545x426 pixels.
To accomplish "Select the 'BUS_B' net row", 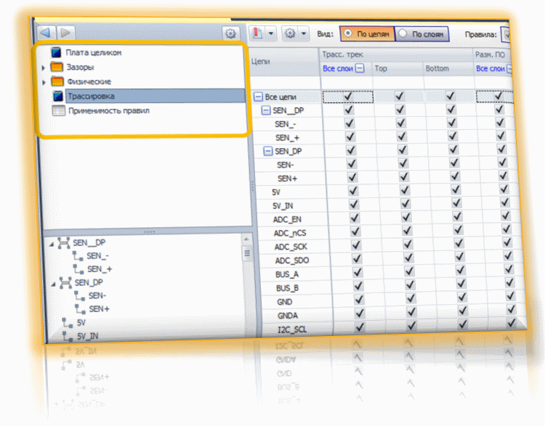I will coord(287,288).
